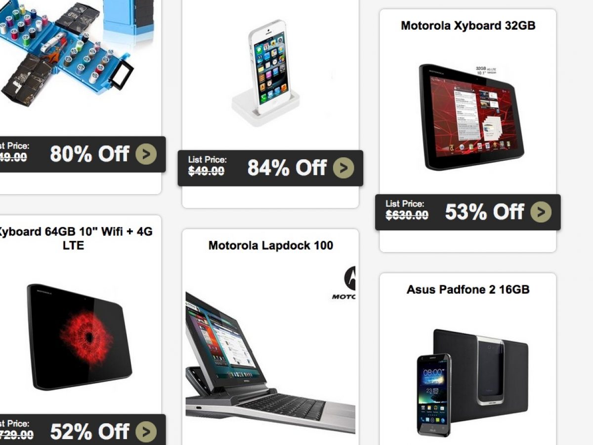The image size is (593, 445).
Task: Click the arrow icon beside 52% Off
Action: click(146, 432)
